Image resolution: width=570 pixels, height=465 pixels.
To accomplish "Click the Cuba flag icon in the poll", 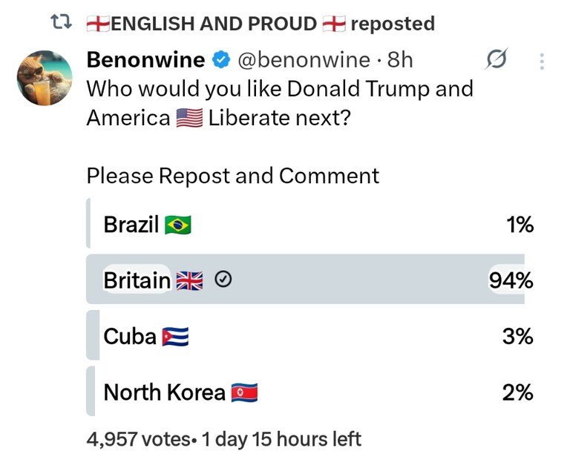I will coord(175,337).
